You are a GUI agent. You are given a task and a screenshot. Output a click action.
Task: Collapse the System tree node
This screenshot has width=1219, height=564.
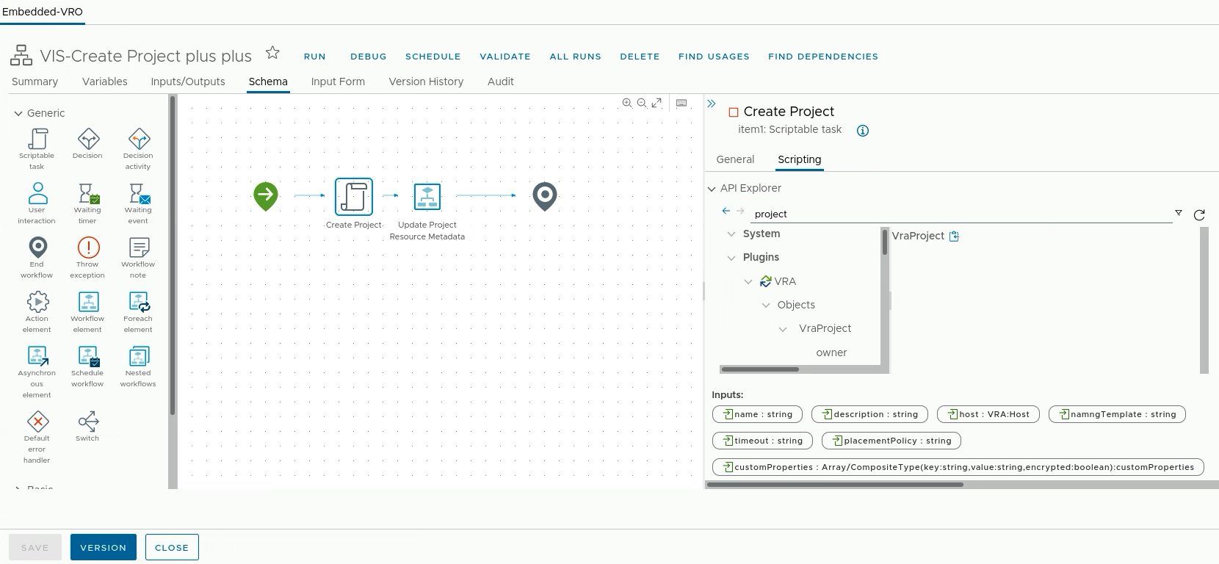(731, 234)
